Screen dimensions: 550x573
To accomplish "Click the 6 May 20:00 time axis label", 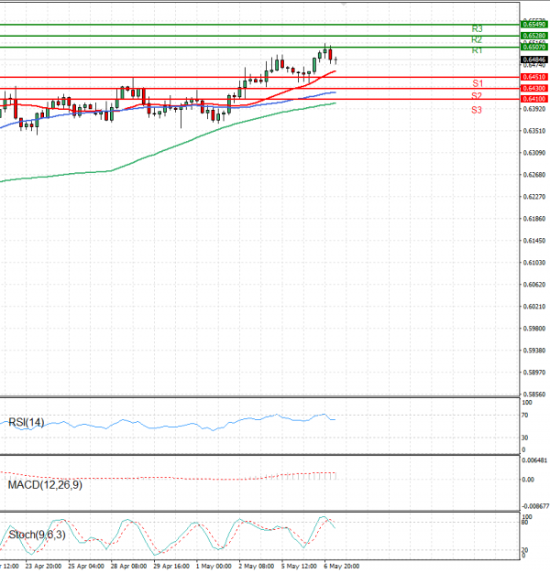I will 342,567.
